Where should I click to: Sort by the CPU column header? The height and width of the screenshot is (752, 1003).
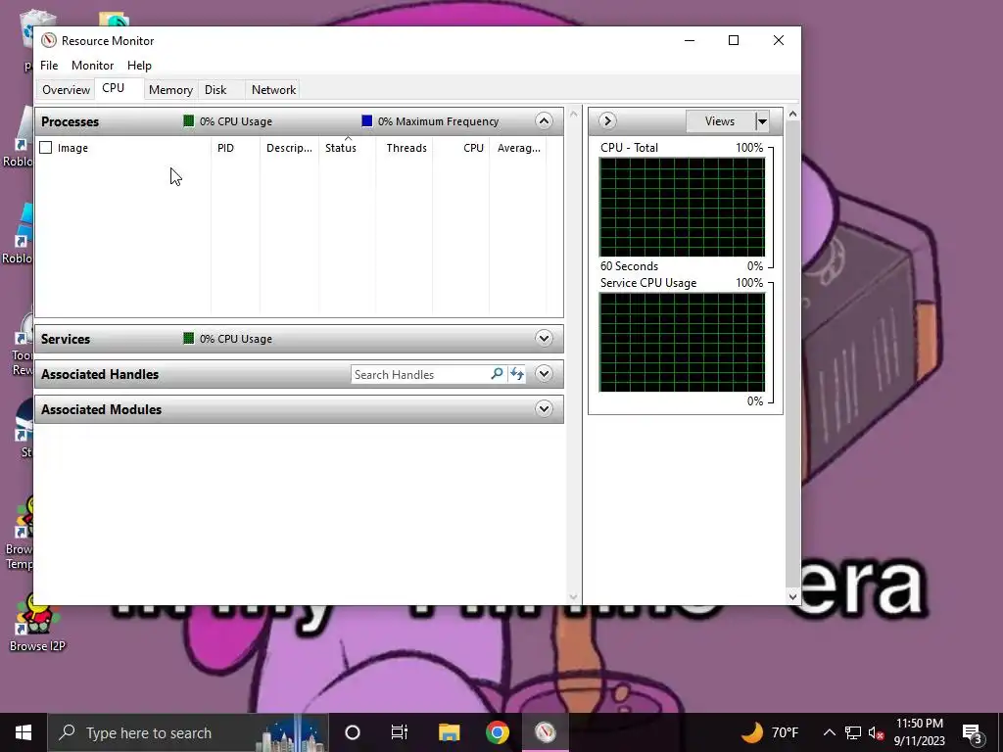(461, 148)
